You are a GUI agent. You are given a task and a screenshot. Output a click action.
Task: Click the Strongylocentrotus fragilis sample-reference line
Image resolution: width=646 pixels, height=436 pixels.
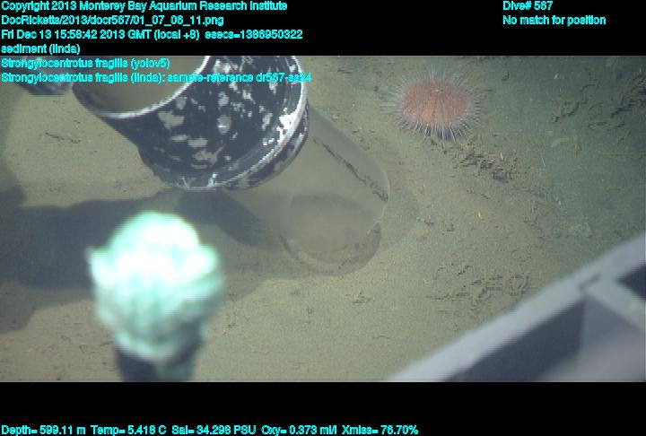[x=156, y=77]
